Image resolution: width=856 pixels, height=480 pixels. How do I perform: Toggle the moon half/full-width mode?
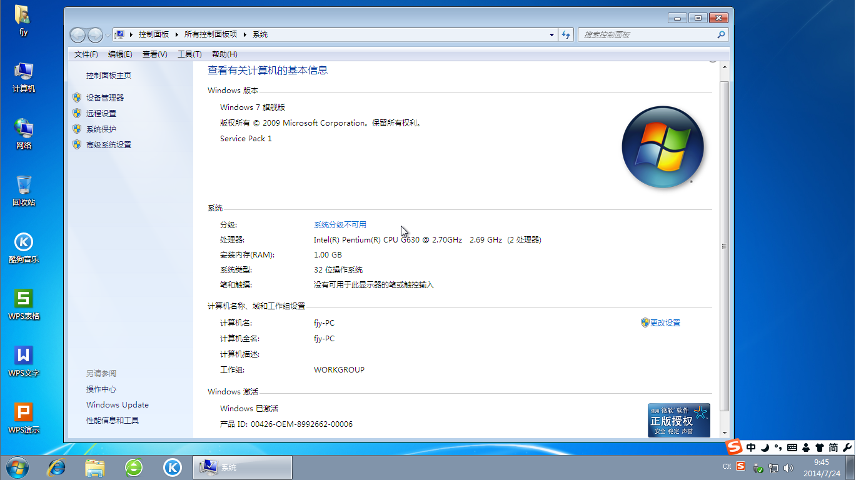coord(765,447)
